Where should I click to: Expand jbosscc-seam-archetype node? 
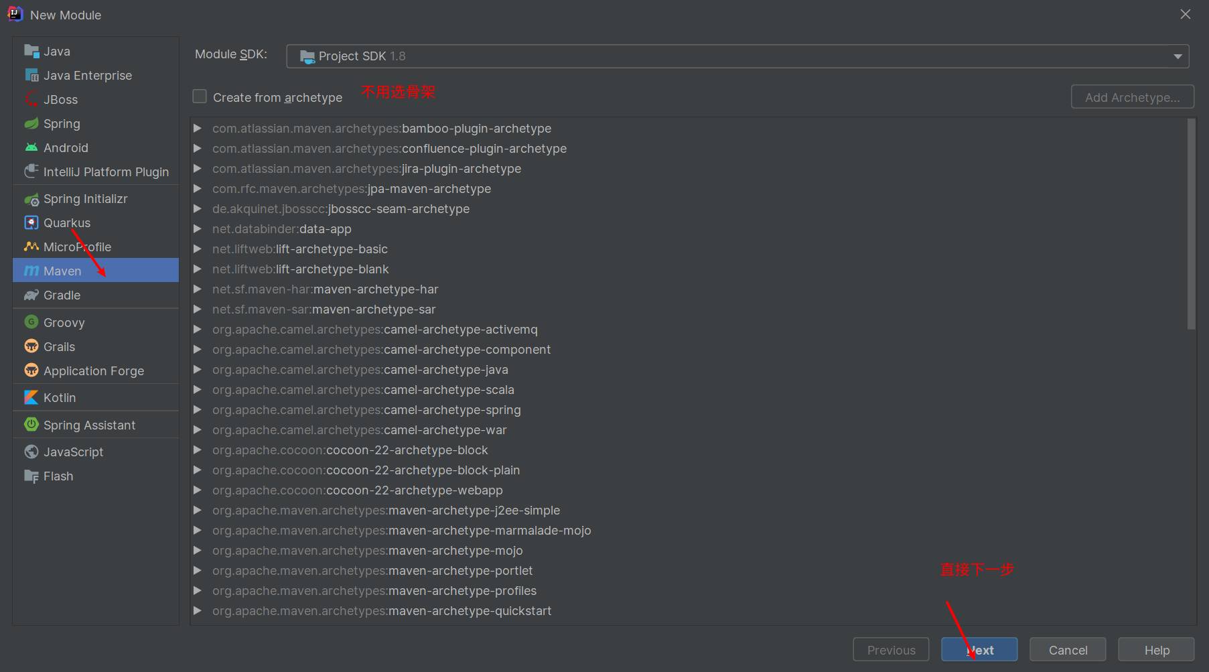tap(198, 208)
